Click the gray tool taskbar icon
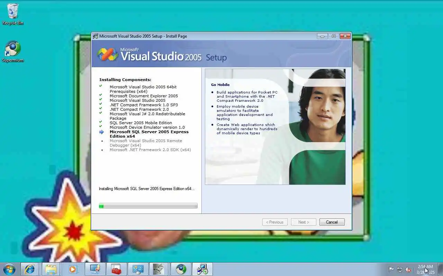443x276 pixels. (x=159, y=269)
